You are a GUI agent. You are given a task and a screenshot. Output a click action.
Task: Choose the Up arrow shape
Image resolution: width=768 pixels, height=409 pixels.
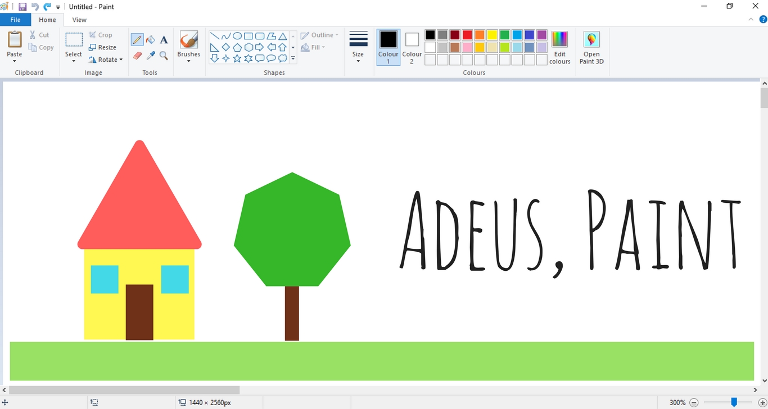point(283,47)
